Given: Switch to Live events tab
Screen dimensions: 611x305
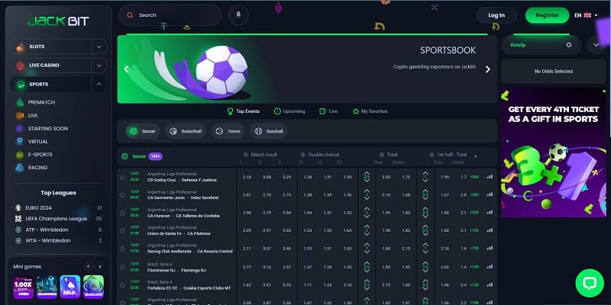Looking at the screenshot, I should click(x=328, y=111).
